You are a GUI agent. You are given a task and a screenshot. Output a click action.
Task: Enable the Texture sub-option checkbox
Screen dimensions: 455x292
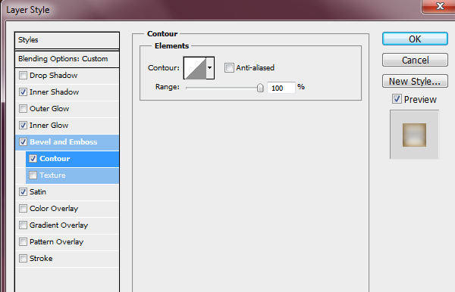pos(33,175)
